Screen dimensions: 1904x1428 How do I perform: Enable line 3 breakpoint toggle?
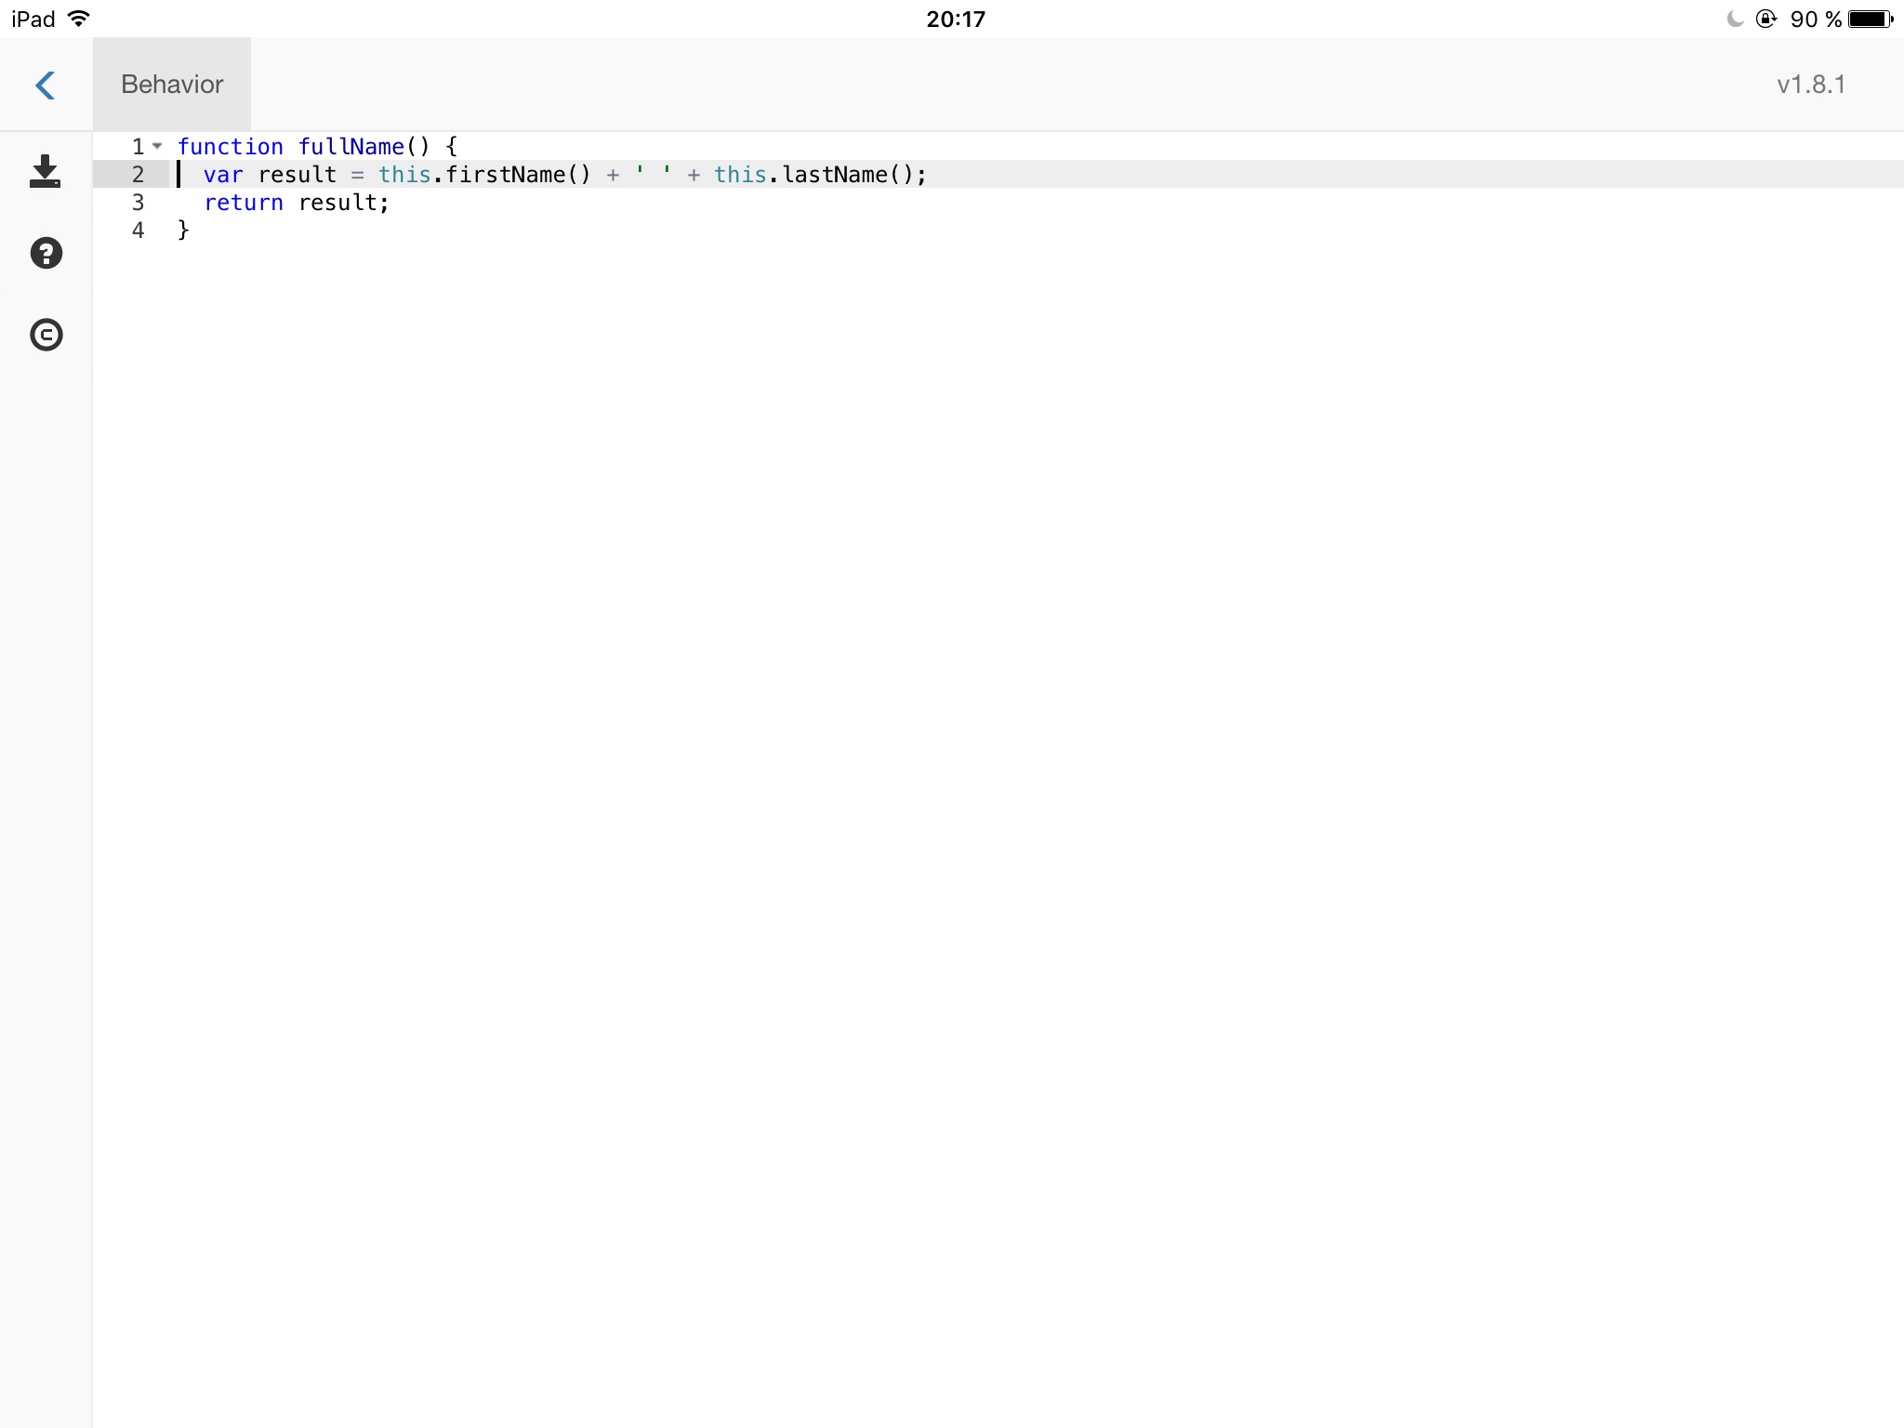tap(137, 203)
